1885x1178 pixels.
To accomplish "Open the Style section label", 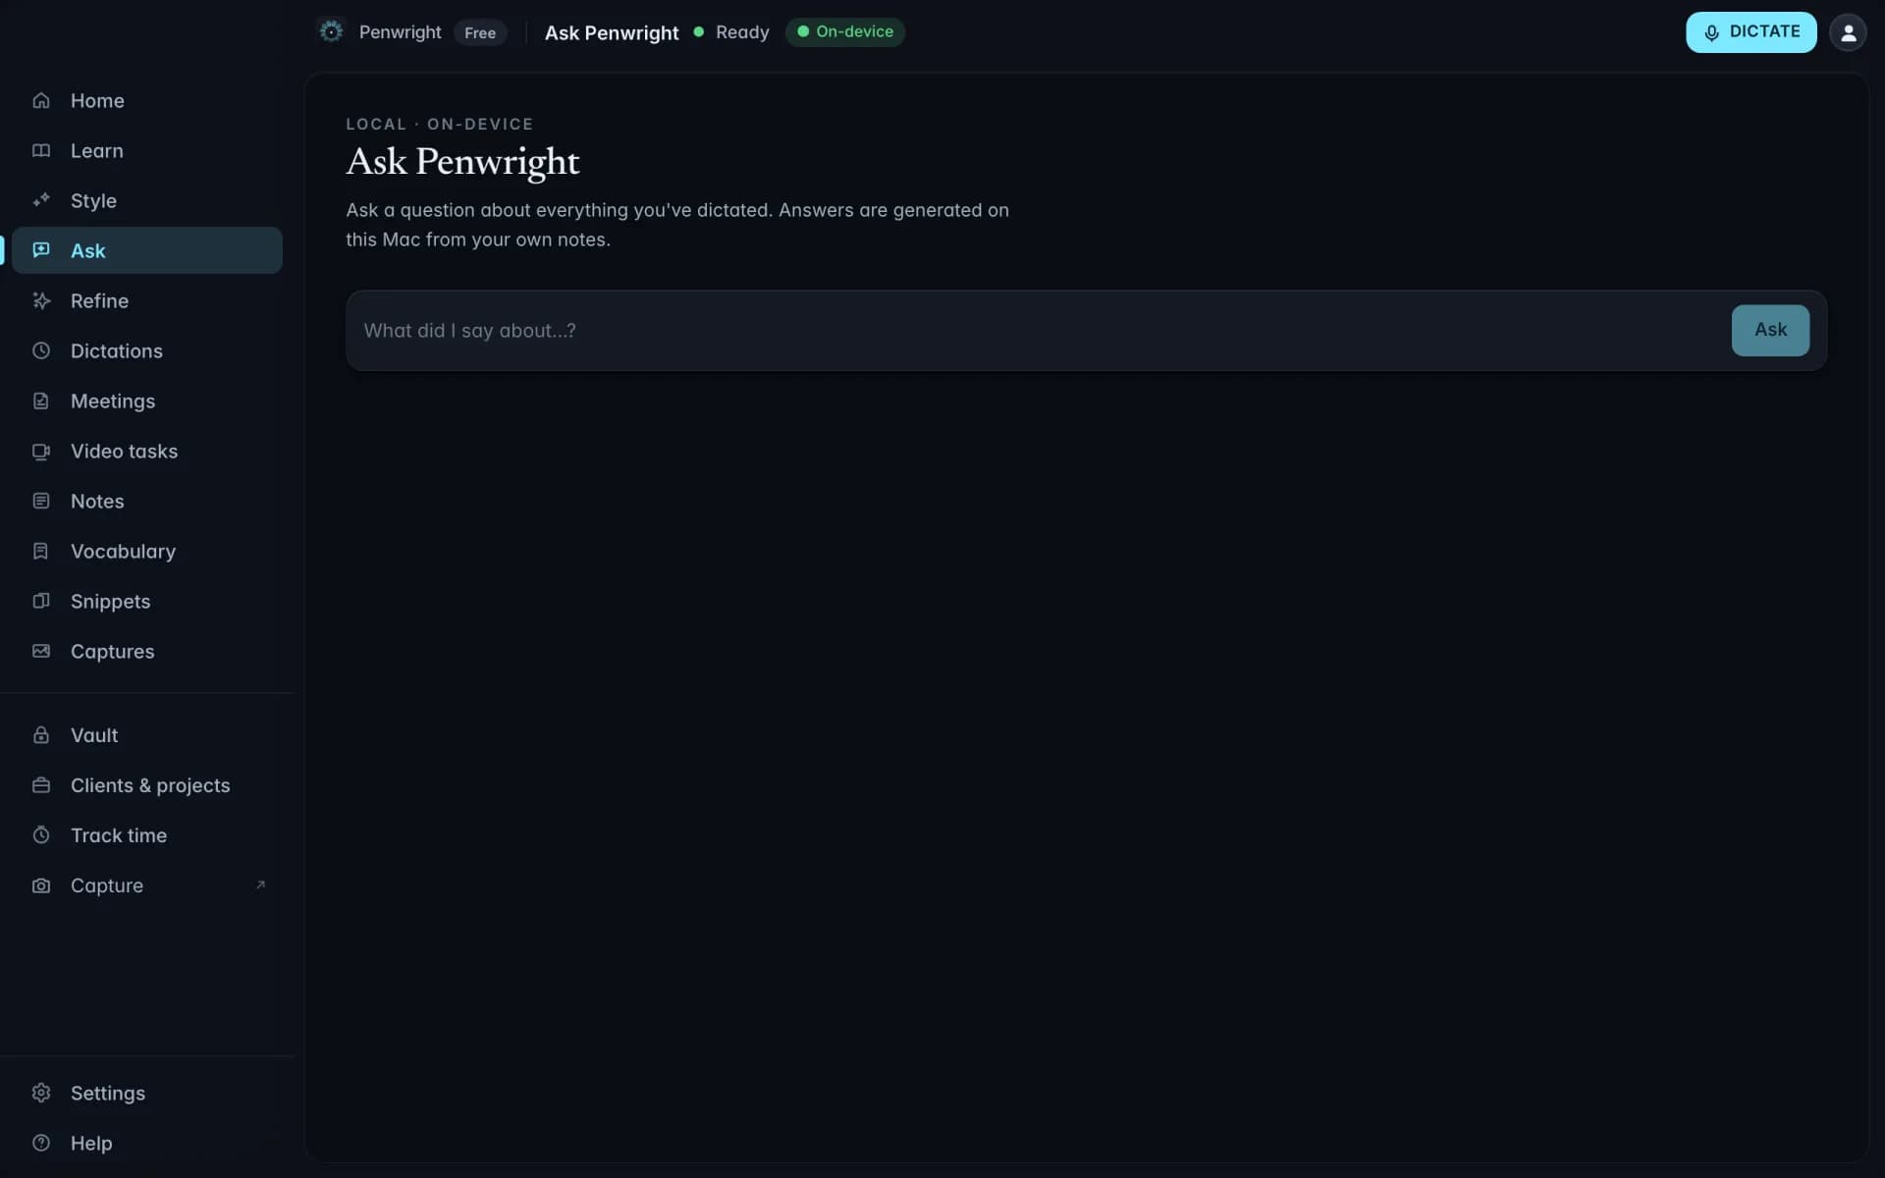I will [x=93, y=200].
